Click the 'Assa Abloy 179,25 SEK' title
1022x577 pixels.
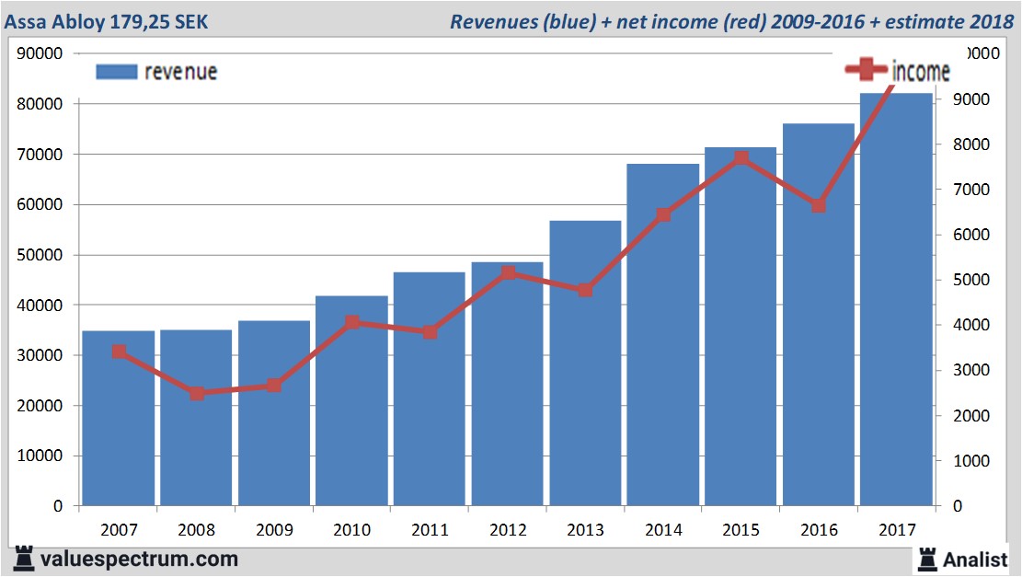(106, 21)
